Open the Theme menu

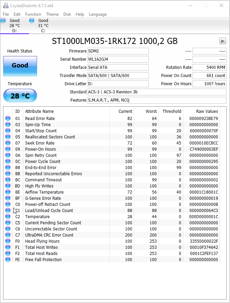click(52, 14)
